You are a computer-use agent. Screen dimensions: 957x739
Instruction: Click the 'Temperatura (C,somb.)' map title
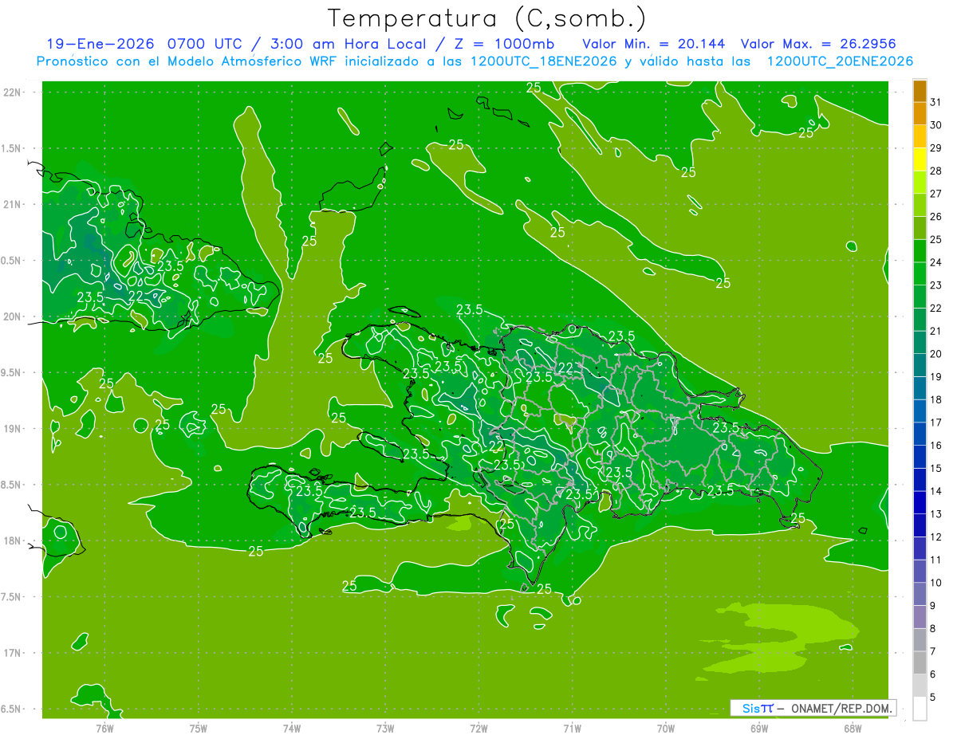486,18
